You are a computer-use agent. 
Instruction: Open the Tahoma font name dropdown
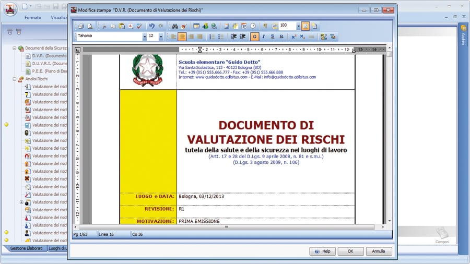point(145,37)
